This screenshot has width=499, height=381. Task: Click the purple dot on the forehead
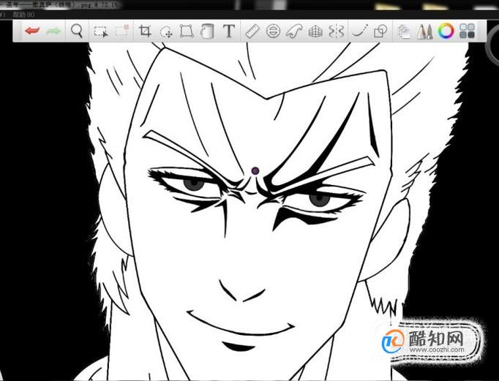pyautogui.click(x=255, y=171)
